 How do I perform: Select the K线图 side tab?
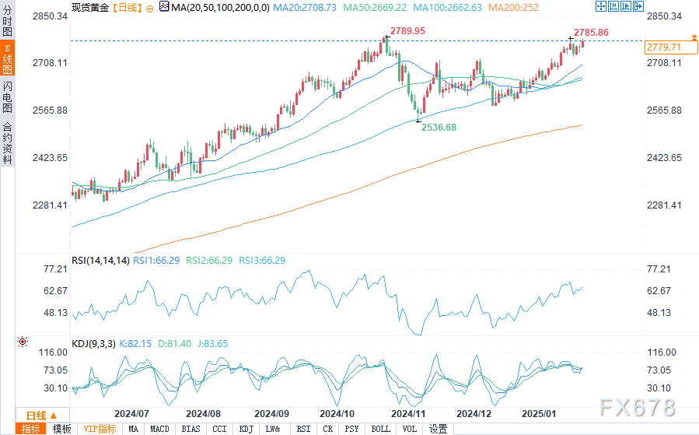pyautogui.click(x=7, y=58)
